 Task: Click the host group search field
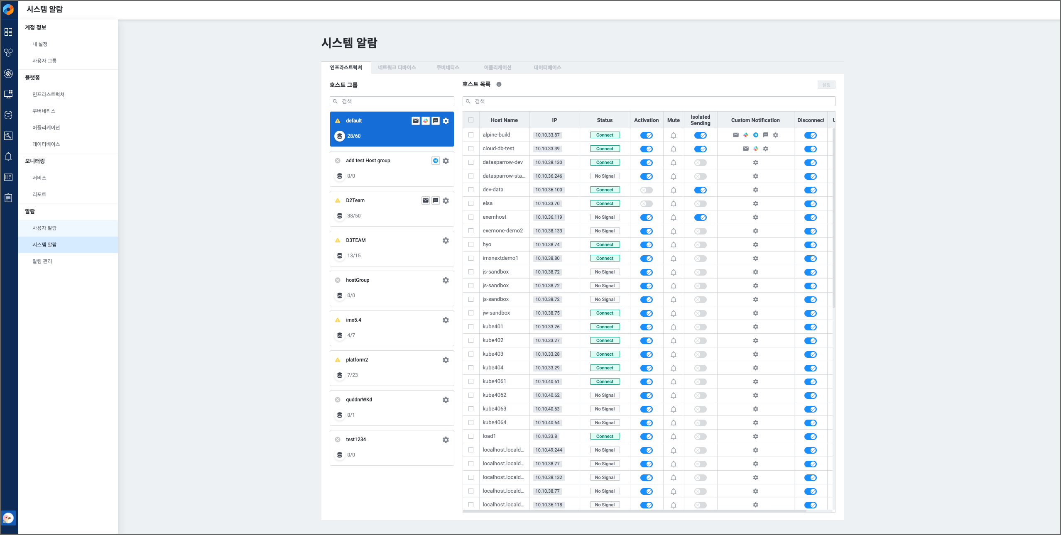(x=392, y=101)
